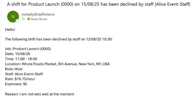
Task: Click the green verified checkmark beside Dwain Brown
Action: point(29,19)
